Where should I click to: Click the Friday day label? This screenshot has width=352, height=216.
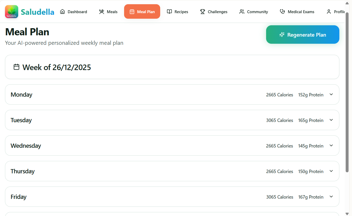(18, 197)
